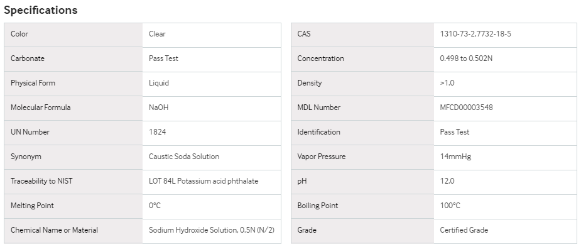This screenshot has height=249, width=581.
Task: Click the Identification Pass Test value
Action: 455,132
